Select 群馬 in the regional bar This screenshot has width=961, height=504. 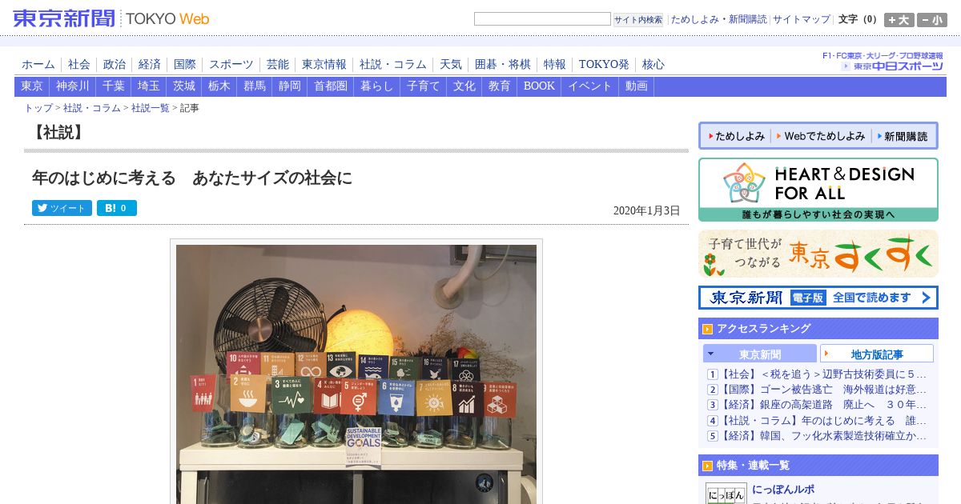[255, 86]
